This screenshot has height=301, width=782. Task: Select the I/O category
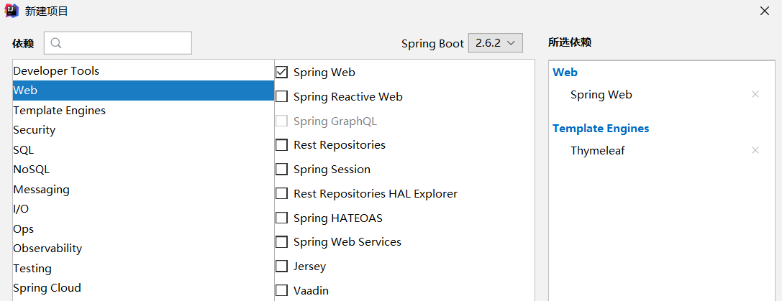click(x=144, y=209)
